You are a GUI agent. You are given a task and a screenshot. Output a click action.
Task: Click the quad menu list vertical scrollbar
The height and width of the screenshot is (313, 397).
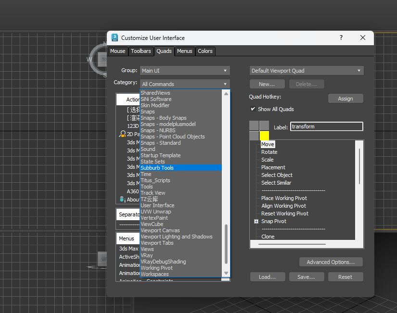click(359, 166)
